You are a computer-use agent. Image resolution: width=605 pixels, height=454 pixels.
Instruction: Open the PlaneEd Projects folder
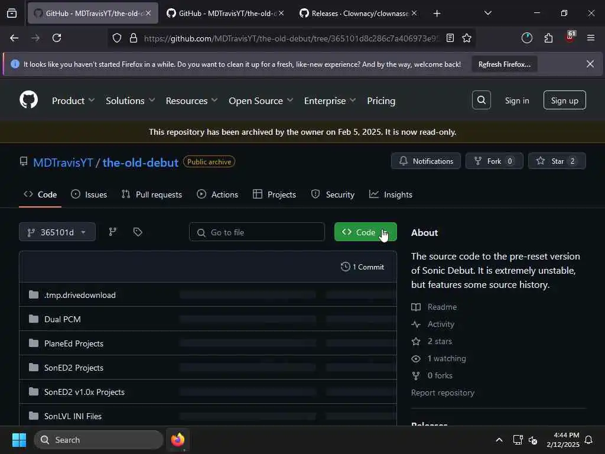(74, 343)
